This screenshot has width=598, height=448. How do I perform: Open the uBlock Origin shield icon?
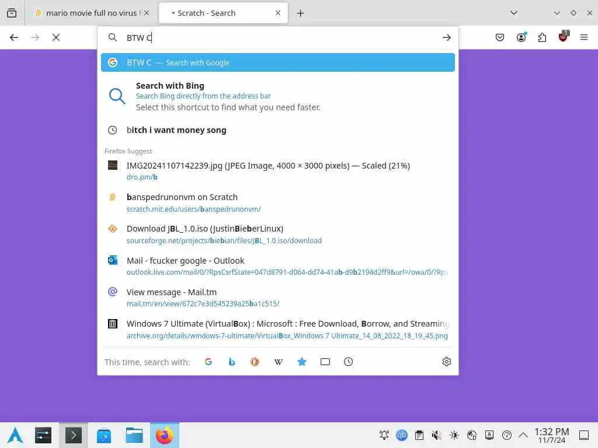(x=564, y=37)
